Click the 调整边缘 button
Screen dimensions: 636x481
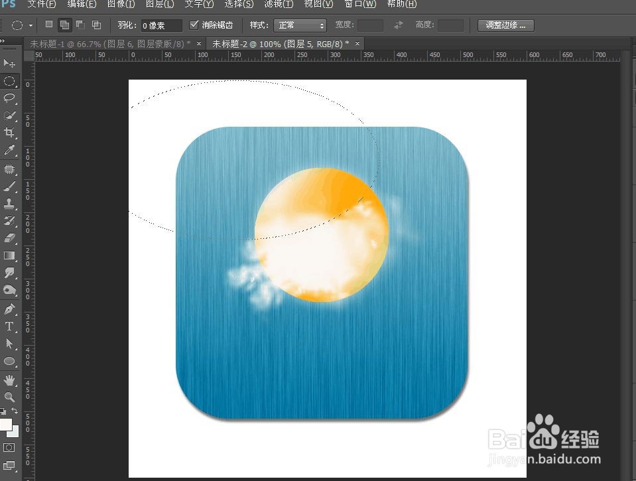coord(505,25)
